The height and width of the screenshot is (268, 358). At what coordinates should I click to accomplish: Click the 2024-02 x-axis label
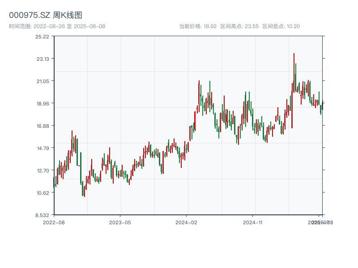[x=186, y=222]
